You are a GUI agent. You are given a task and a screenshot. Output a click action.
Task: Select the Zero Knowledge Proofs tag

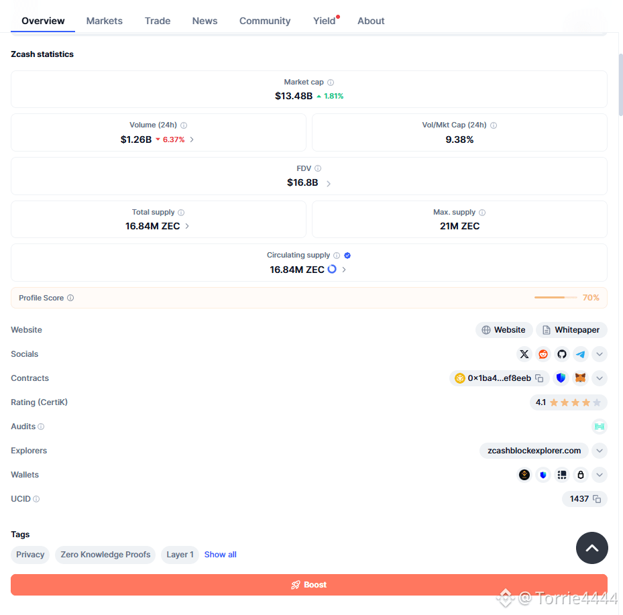tap(105, 555)
